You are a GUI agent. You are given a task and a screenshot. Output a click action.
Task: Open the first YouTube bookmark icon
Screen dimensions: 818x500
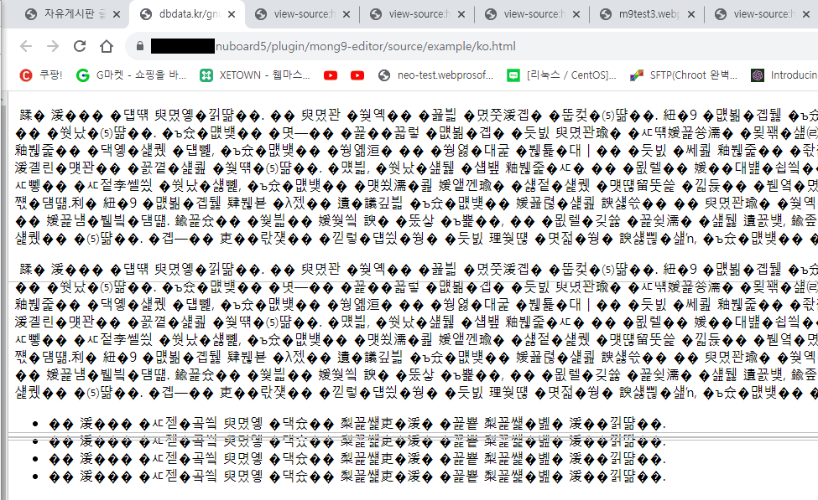[331, 75]
